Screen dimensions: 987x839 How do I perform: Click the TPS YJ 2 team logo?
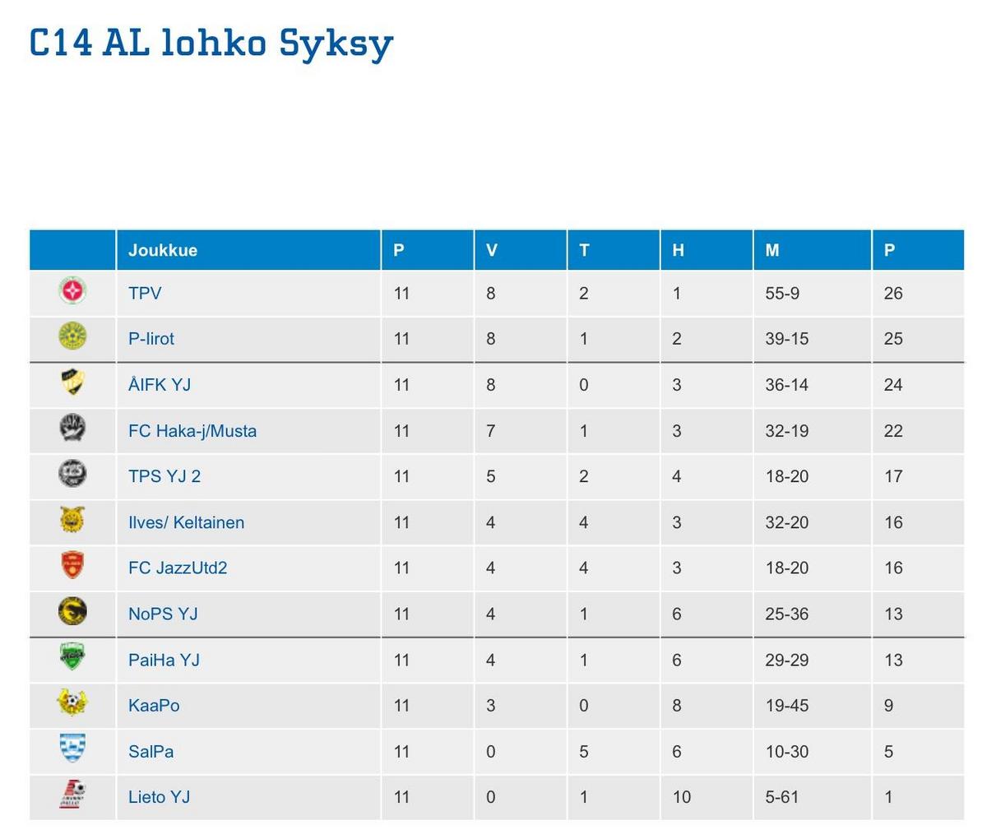pos(73,475)
